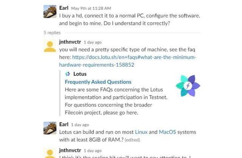
Task: Click the (edited) label on Earl's reply
Action: pyautogui.click(x=132, y=140)
